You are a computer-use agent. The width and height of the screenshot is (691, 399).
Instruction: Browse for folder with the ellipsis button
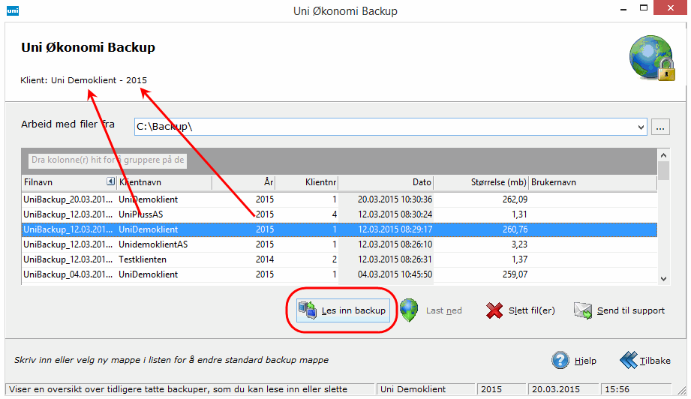(x=660, y=127)
